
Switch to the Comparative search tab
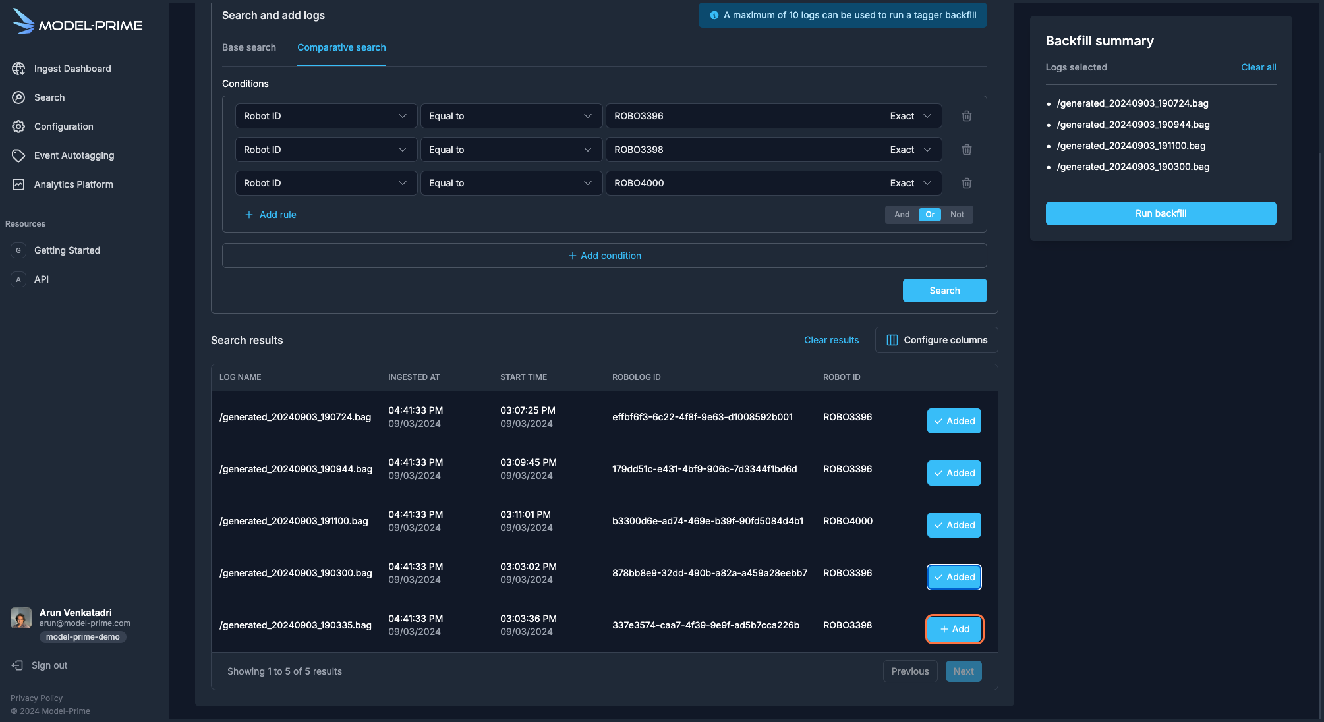[341, 47]
